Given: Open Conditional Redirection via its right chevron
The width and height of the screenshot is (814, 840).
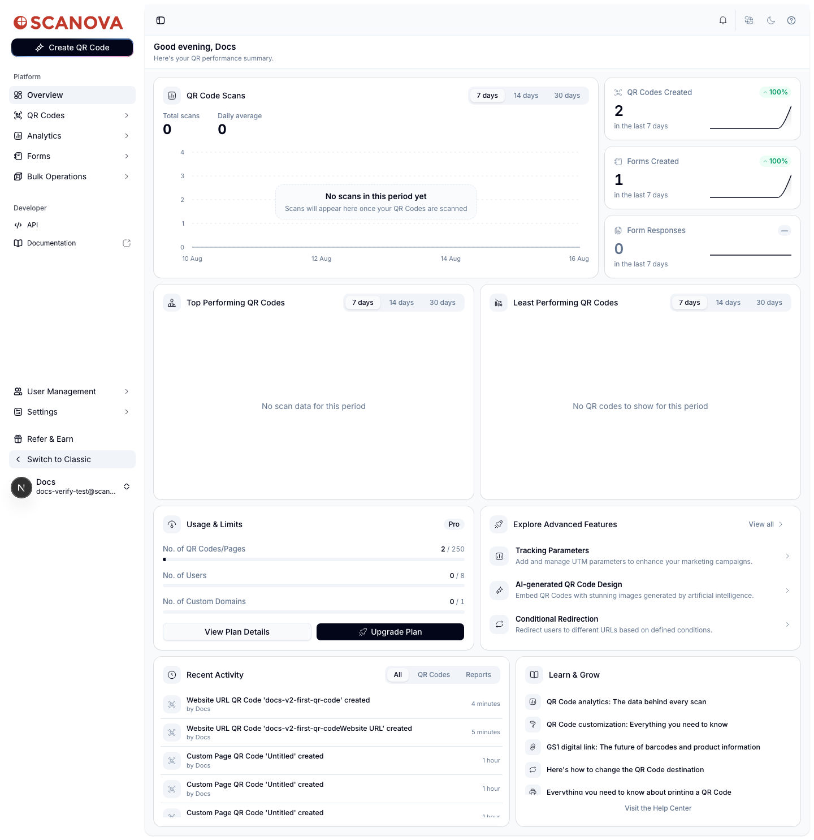Looking at the screenshot, I should 787,624.
